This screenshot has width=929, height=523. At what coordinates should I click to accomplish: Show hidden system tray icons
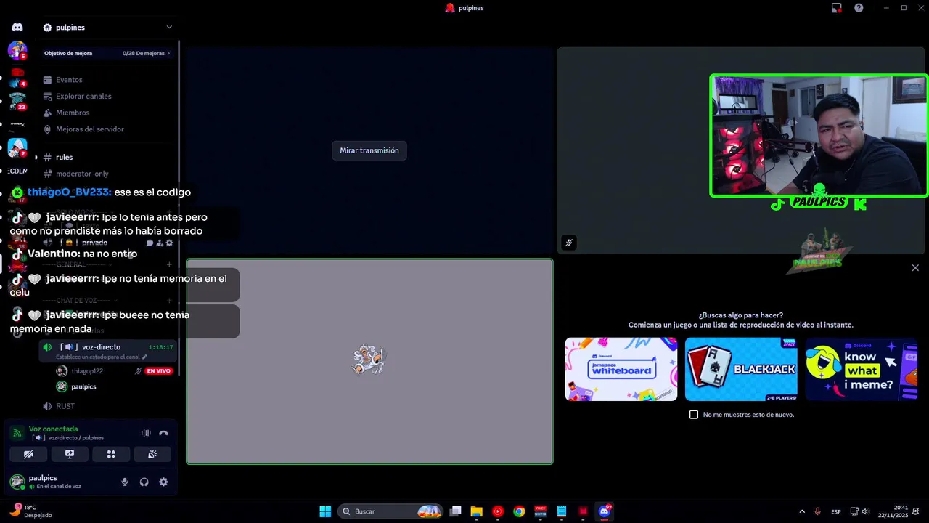(x=802, y=511)
